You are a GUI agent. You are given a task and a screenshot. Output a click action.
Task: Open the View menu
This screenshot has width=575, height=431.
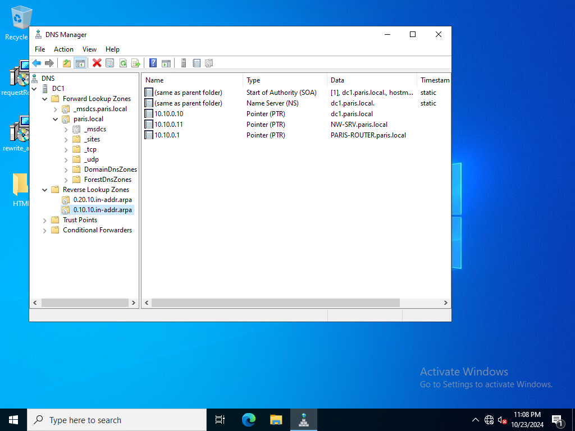click(89, 49)
